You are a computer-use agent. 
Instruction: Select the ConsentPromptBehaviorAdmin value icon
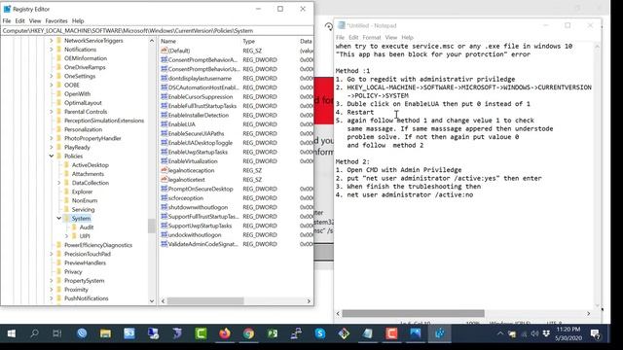[x=165, y=60]
